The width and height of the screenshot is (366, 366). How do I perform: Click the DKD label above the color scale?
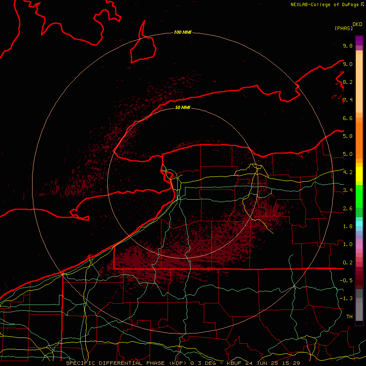click(x=357, y=24)
